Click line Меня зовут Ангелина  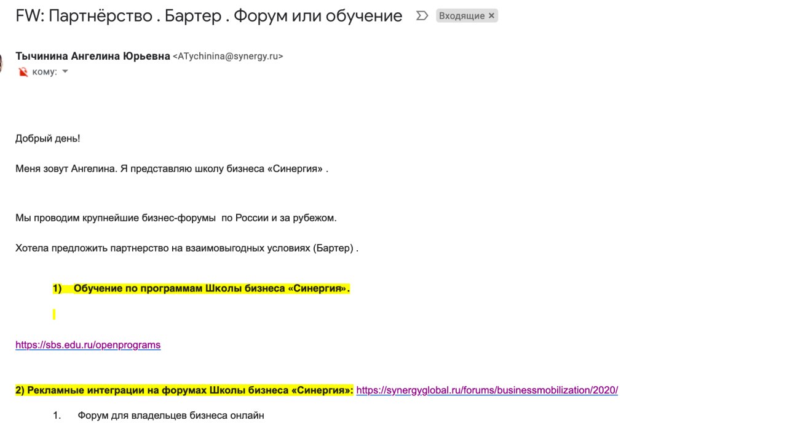[172, 168]
